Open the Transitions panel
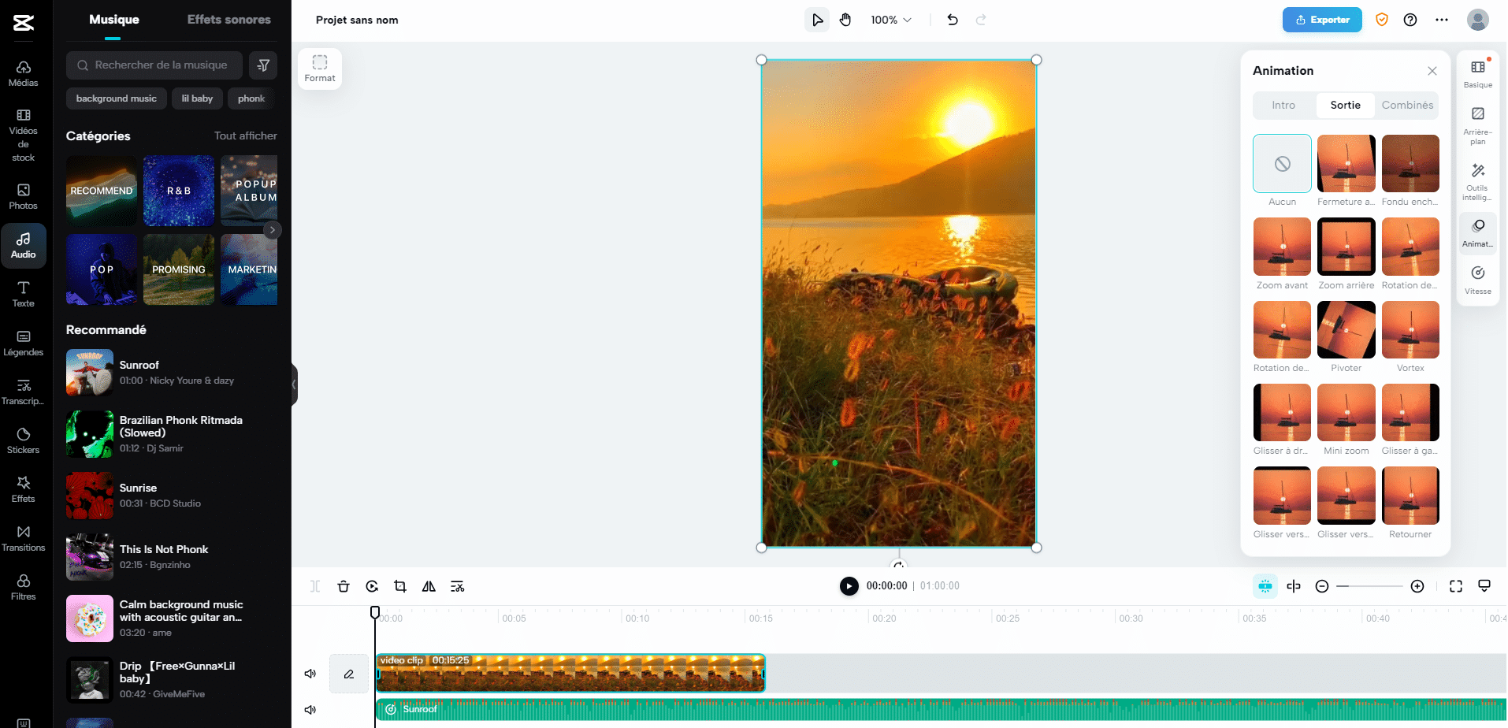Image resolution: width=1508 pixels, height=728 pixels. point(24,537)
